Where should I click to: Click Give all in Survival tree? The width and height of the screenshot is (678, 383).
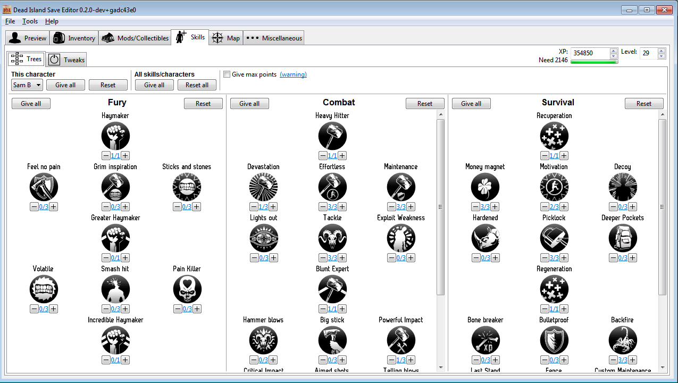click(471, 104)
